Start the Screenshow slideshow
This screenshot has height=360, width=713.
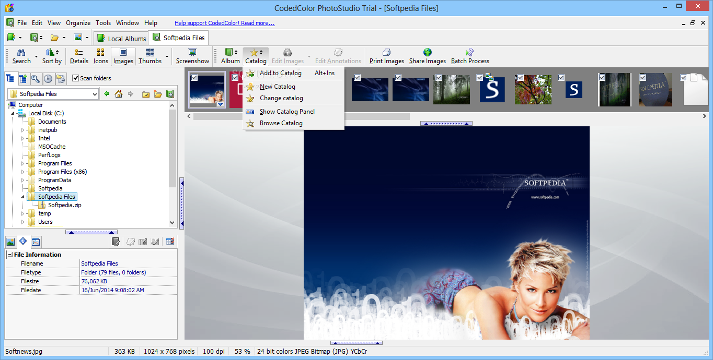point(192,56)
